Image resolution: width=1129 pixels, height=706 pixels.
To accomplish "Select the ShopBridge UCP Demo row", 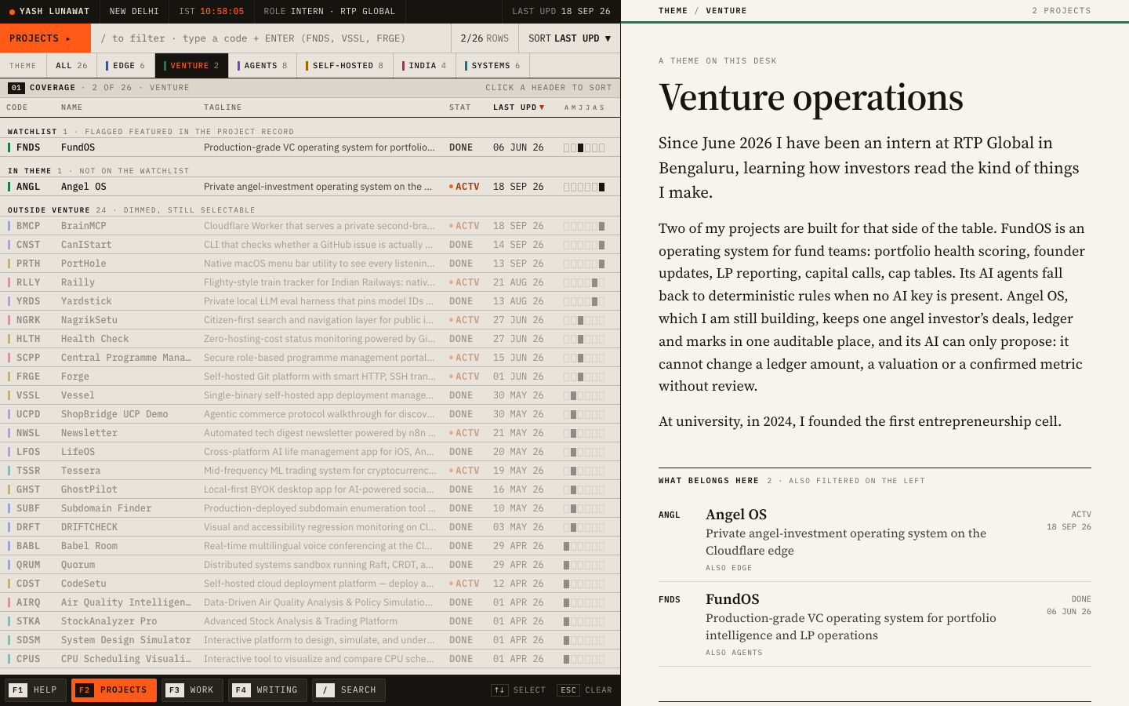I will 310,414.
